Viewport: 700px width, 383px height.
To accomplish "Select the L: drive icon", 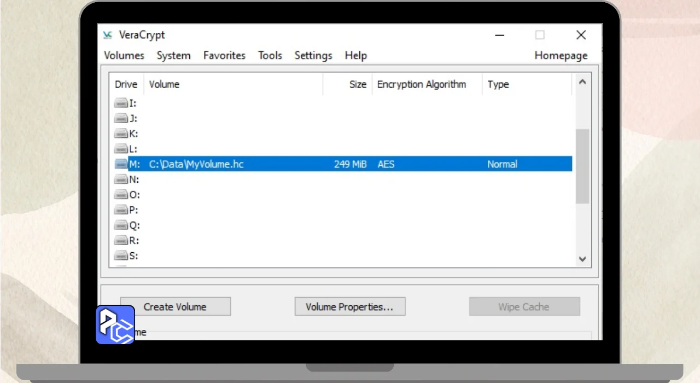I will click(x=120, y=149).
